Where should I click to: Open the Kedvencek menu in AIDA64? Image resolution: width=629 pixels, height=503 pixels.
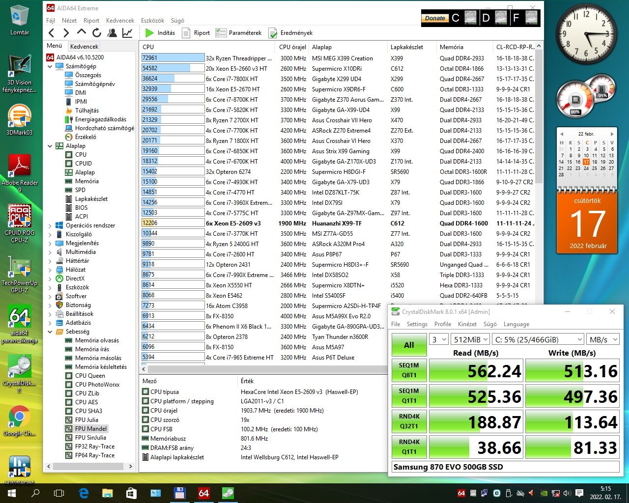(x=120, y=21)
